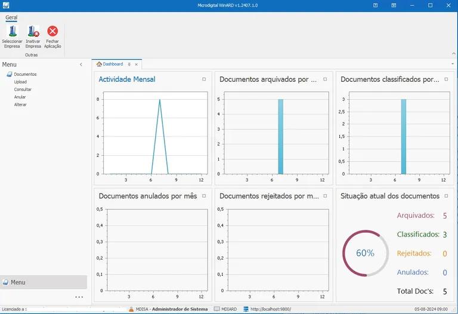Close the Dashboard tab
The width and height of the screenshot is (458, 314).
click(136, 64)
